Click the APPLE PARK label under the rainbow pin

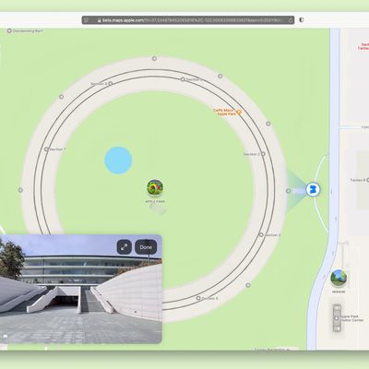(x=155, y=201)
